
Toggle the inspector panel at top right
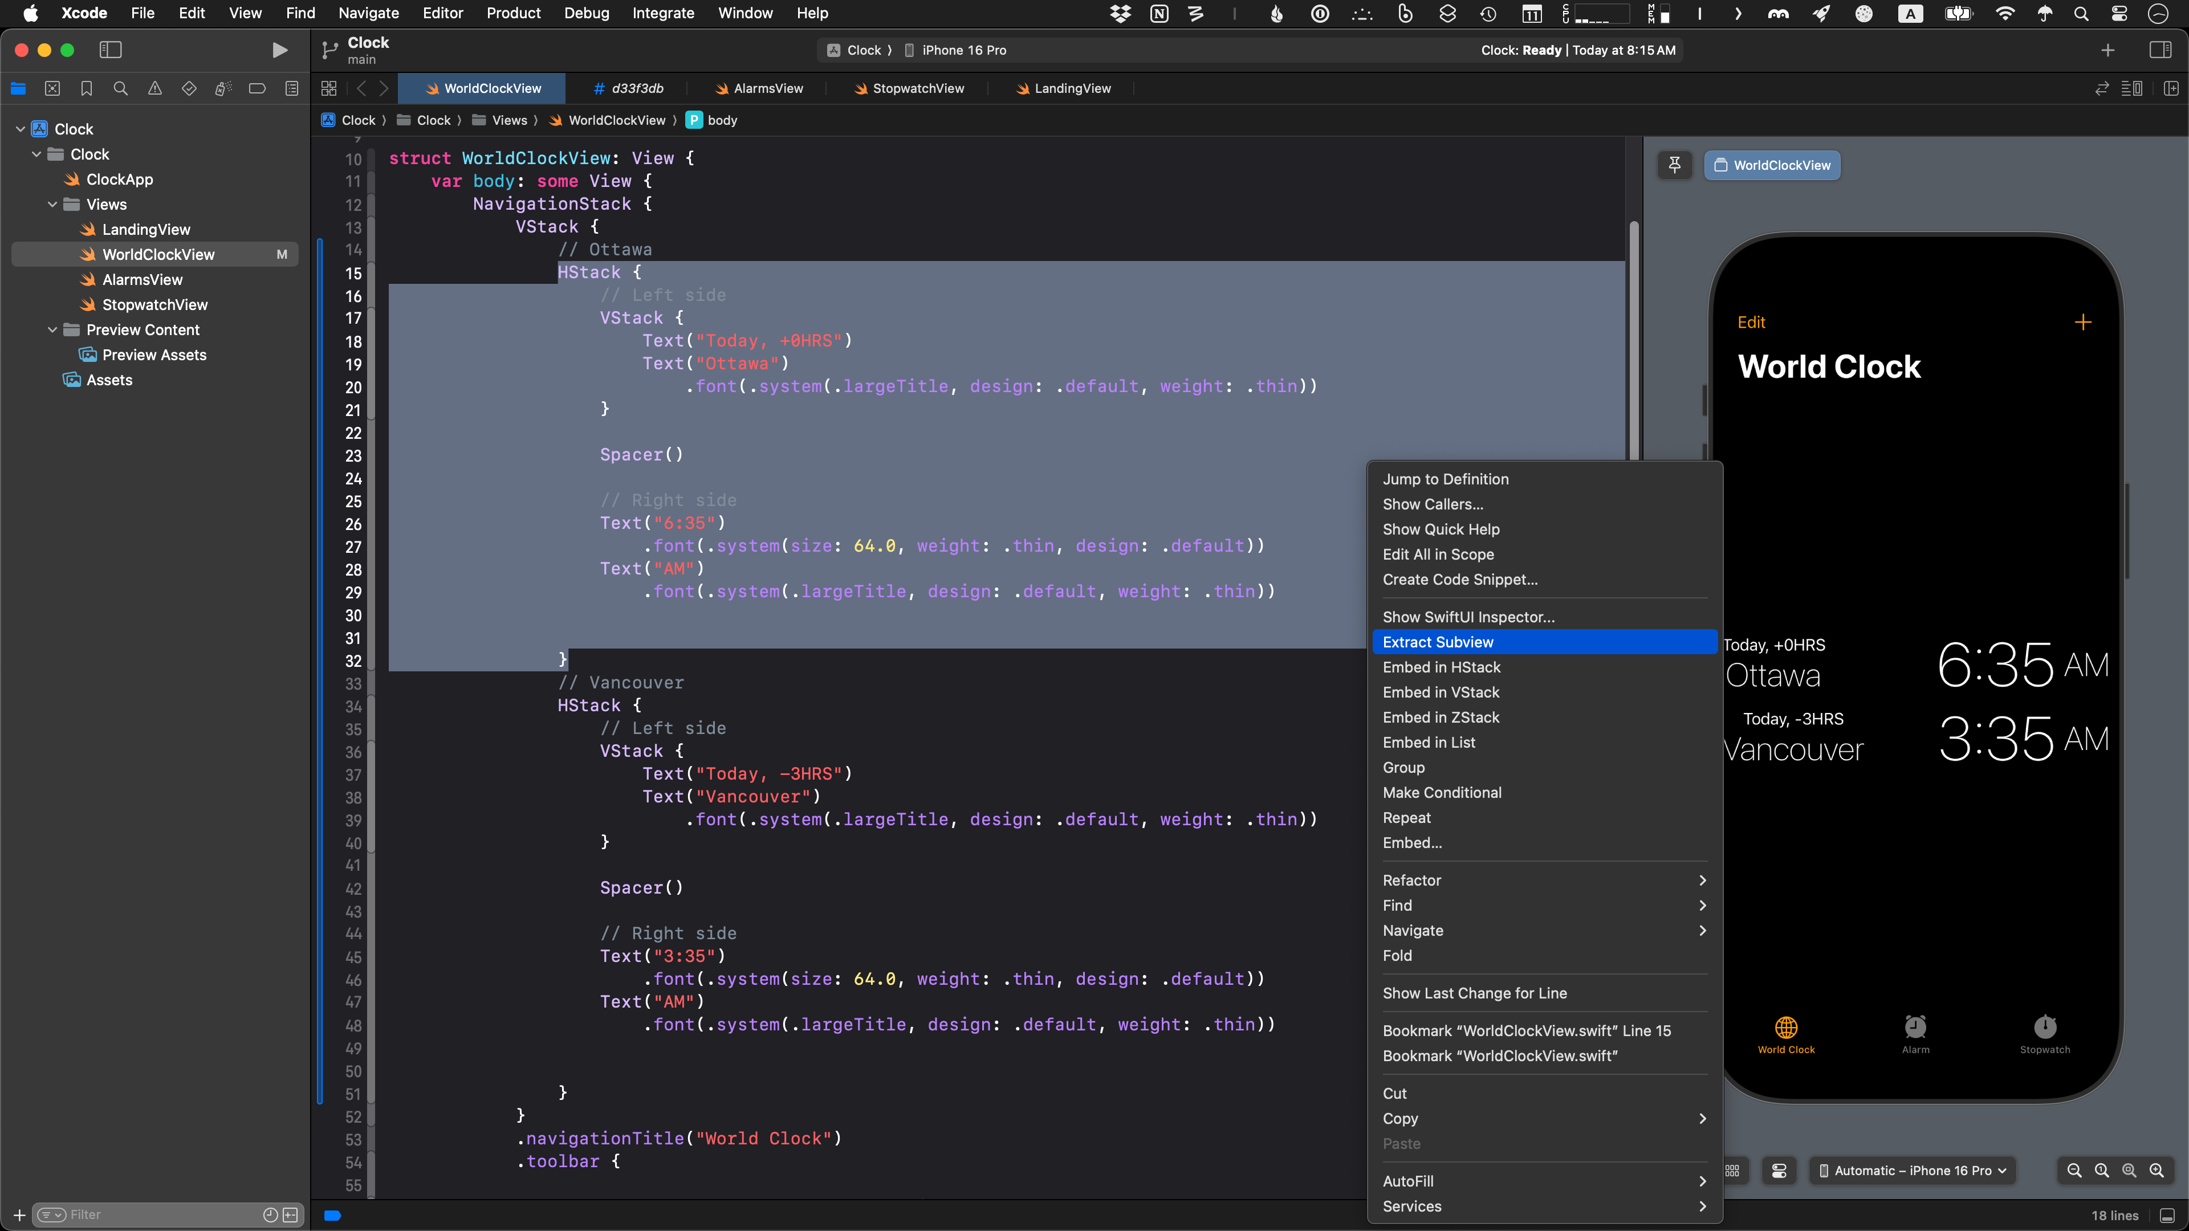click(x=2160, y=50)
